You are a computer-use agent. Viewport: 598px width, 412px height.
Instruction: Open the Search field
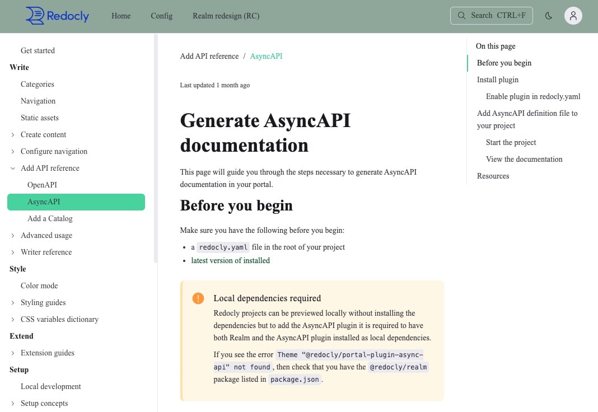pos(491,16)
